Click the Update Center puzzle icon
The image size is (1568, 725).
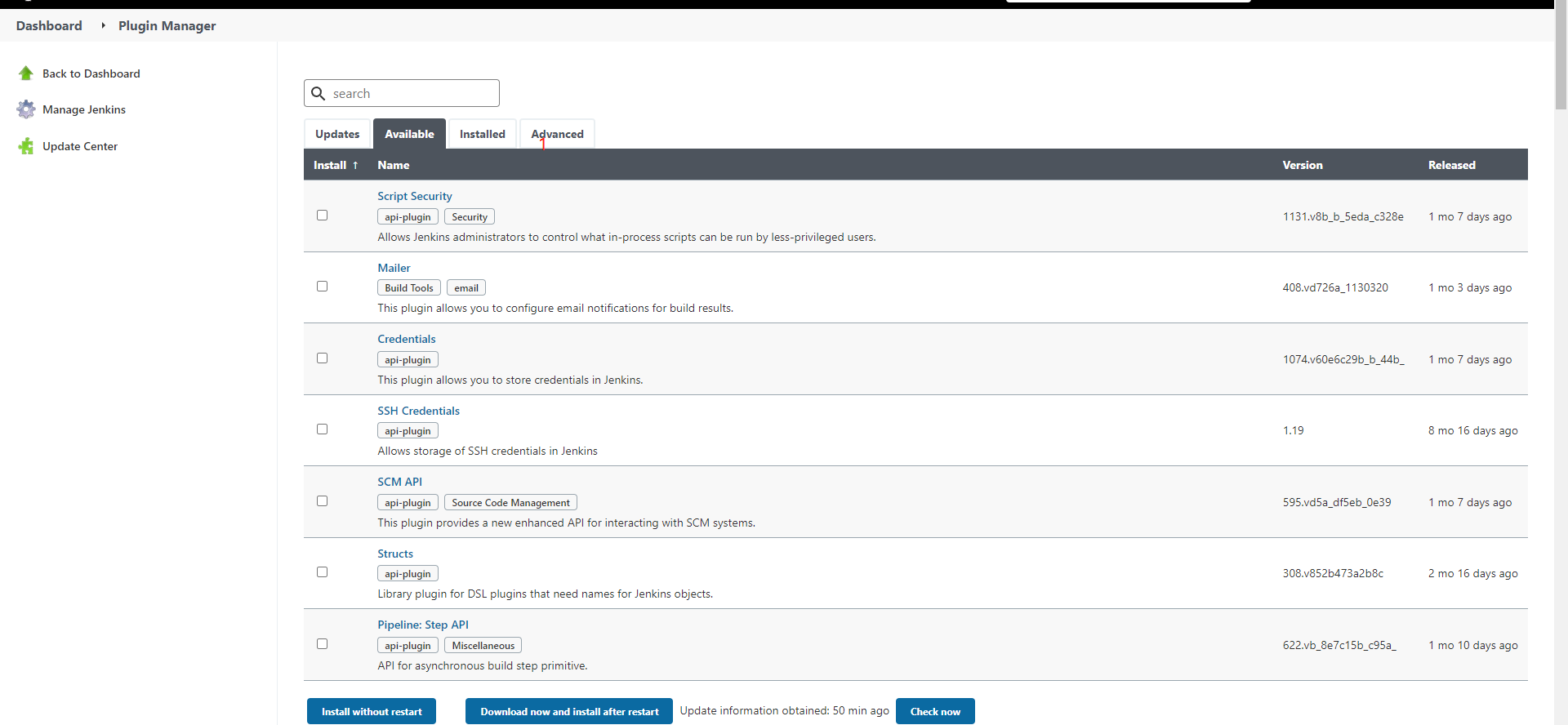26,146
